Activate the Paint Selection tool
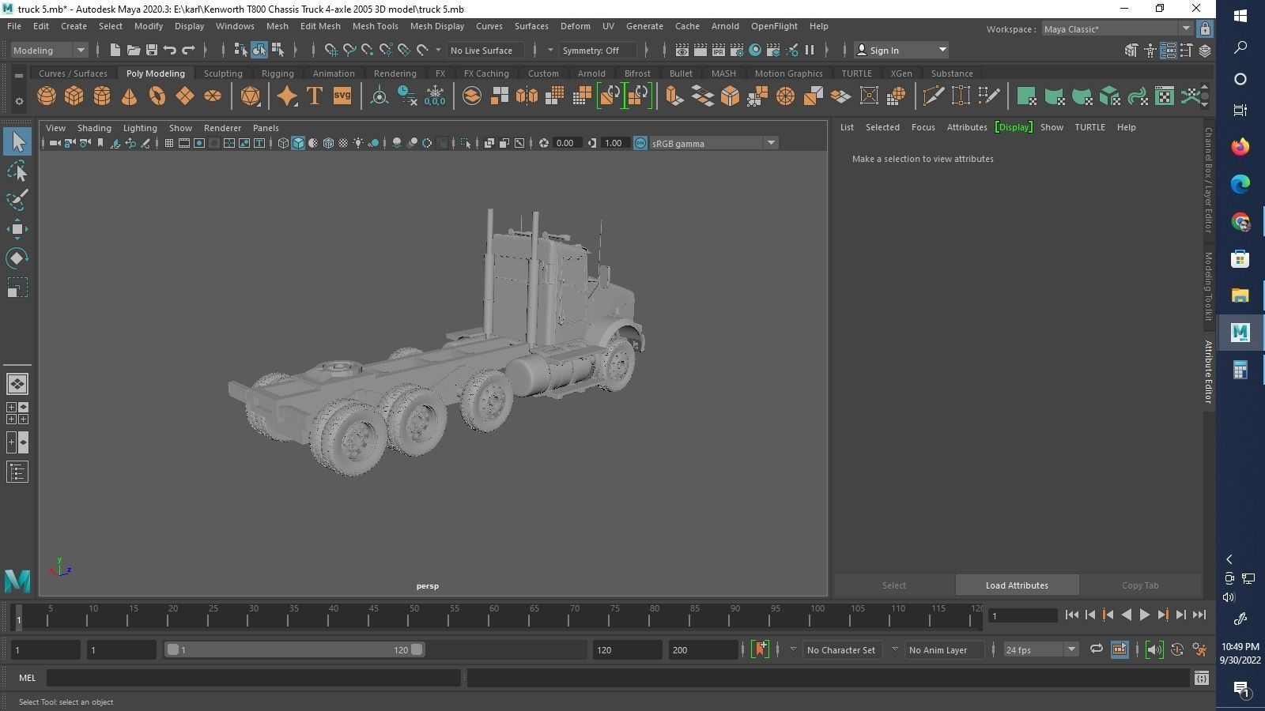The image size is (1265, 711). [x=17, y=200]
